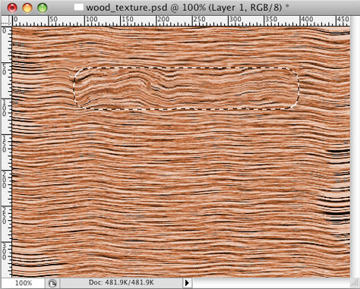This screenshot has height=289, width=360.
Task: Close the wood_texture.psd window with red button
Action: click(x=12, y=8)
